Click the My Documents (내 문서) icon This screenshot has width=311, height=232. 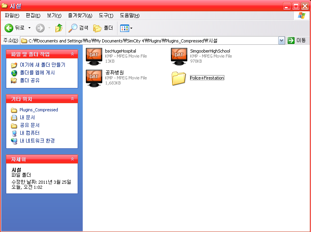click(14, 118)
